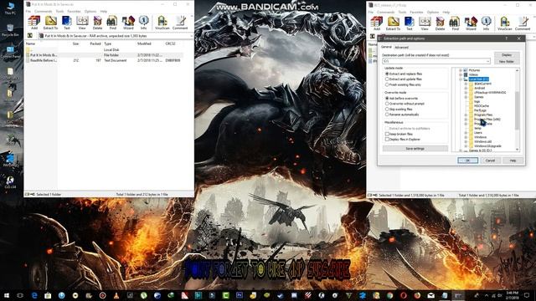Click Save settings button
536x301 pixels.
415,149
